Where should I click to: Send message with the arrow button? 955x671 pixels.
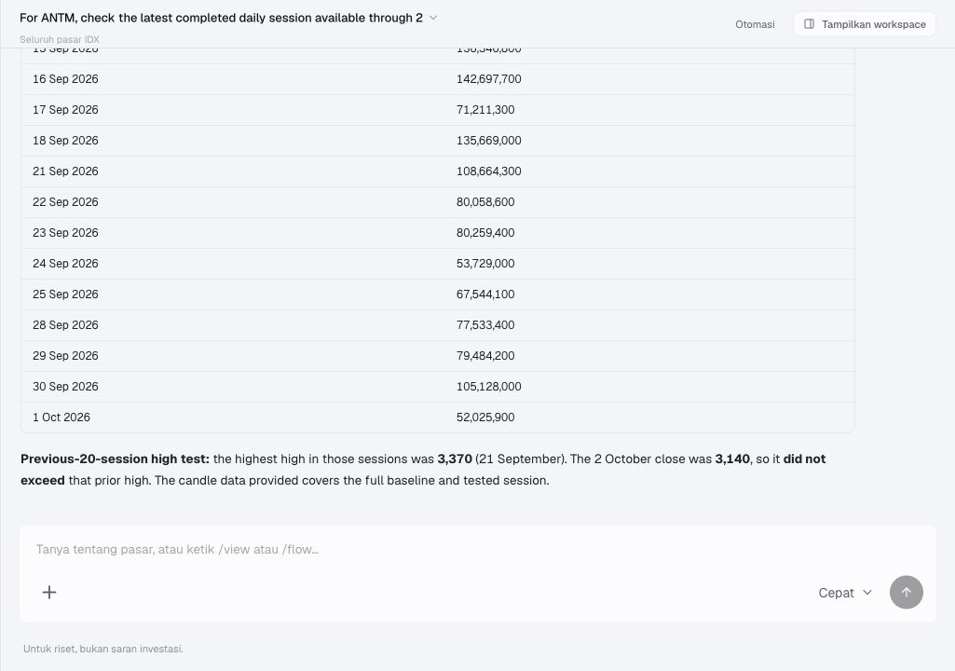tap(906, 593)
